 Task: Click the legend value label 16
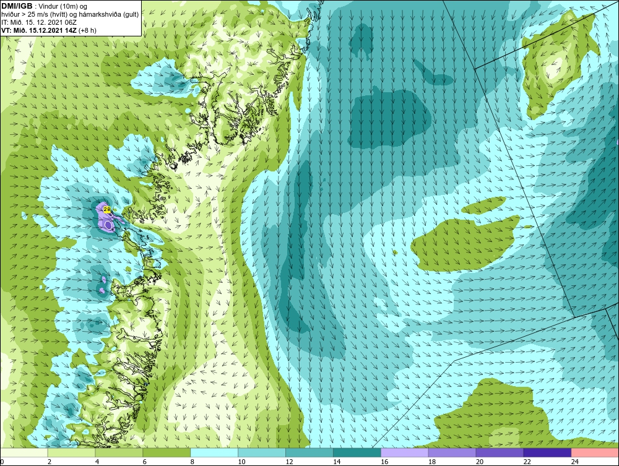pyautogui.click(x=384, y=462)
